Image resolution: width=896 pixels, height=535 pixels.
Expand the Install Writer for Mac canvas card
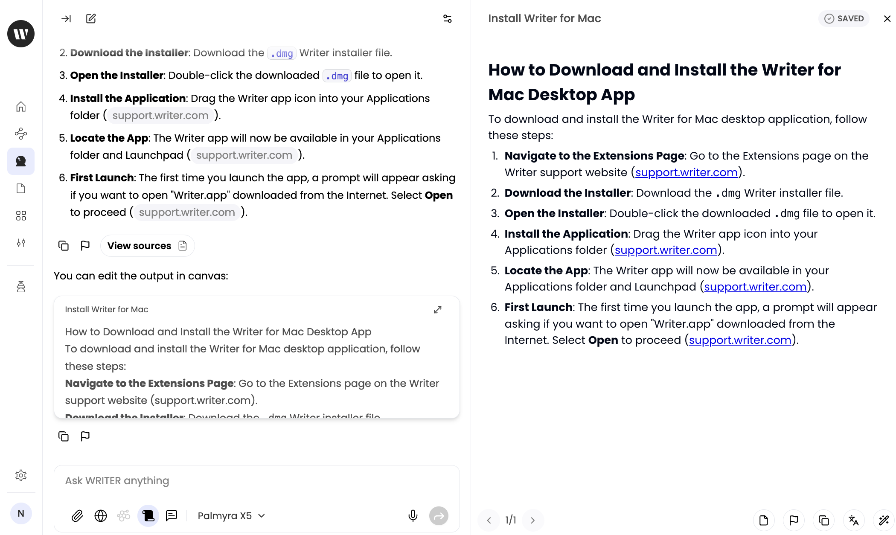coord(438,310)
